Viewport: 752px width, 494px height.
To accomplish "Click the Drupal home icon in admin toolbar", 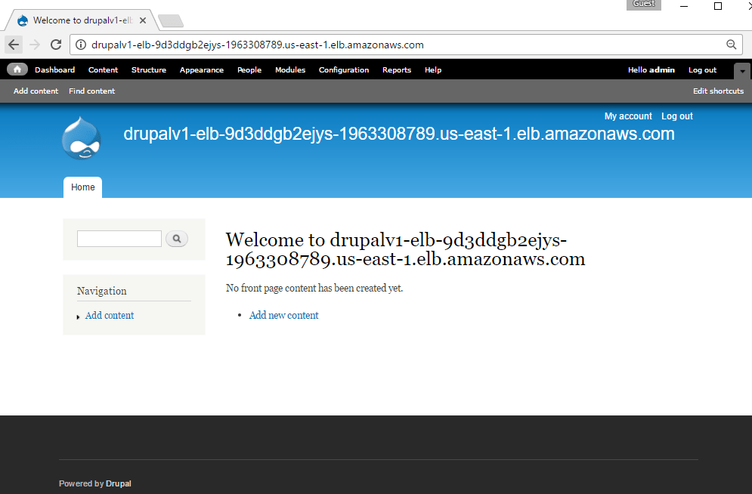I will [17, 69].
